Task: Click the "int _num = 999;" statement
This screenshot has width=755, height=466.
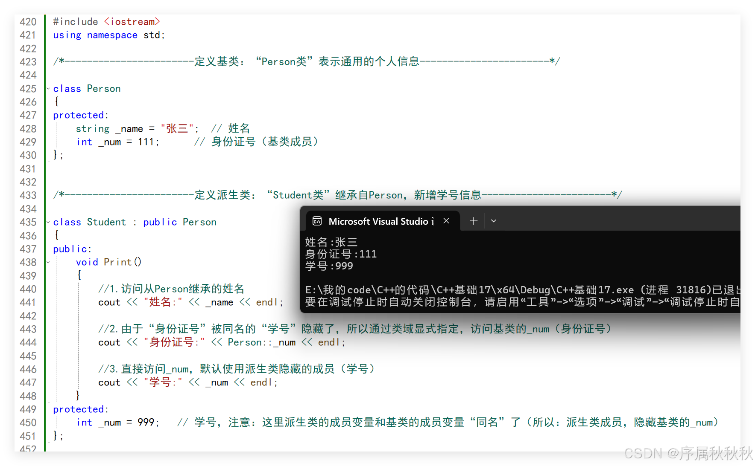Action: click(x=118, y=423)
